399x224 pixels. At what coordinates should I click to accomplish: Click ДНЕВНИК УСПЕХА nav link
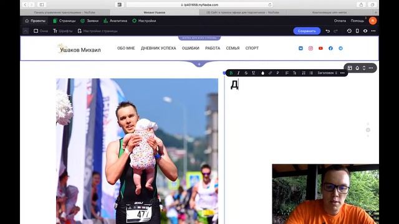coord(158,49)
